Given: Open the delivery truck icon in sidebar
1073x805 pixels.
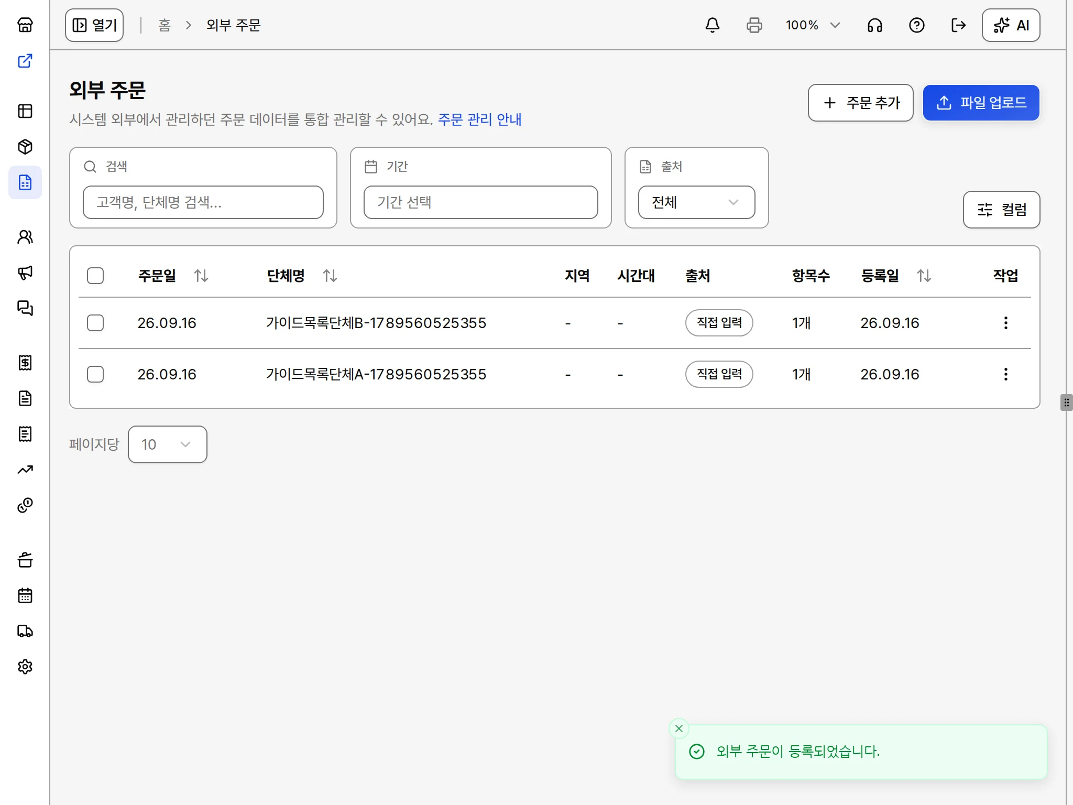Looking at the screenshot, I should tap(25, 631).
